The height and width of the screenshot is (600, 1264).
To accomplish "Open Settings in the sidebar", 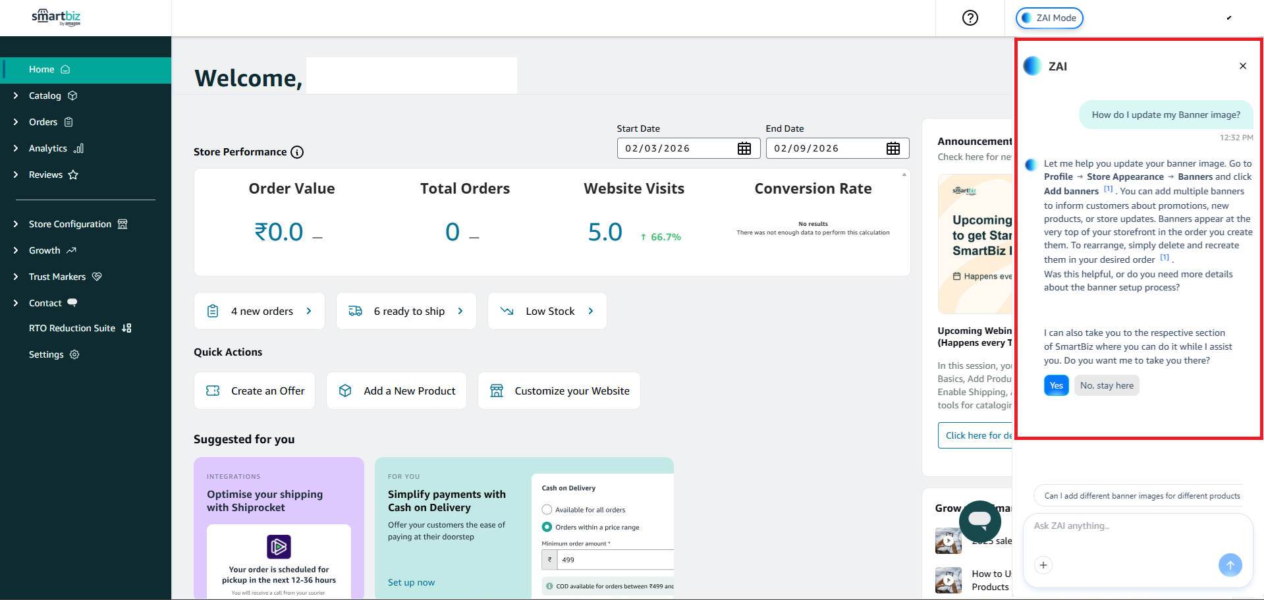I will pos(46,354).
